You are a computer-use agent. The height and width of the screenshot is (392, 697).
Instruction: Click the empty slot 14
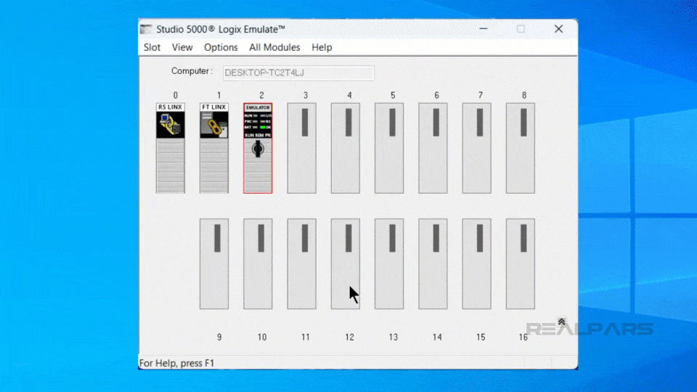tap(433, 264)
